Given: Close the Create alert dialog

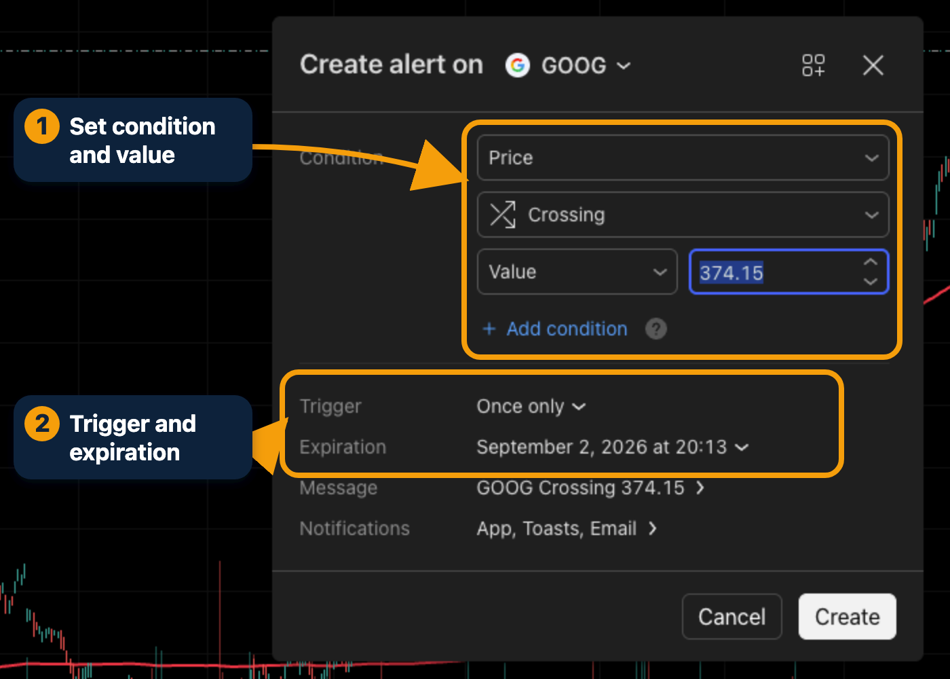Looking at the screenshot, I should [873, 65].
